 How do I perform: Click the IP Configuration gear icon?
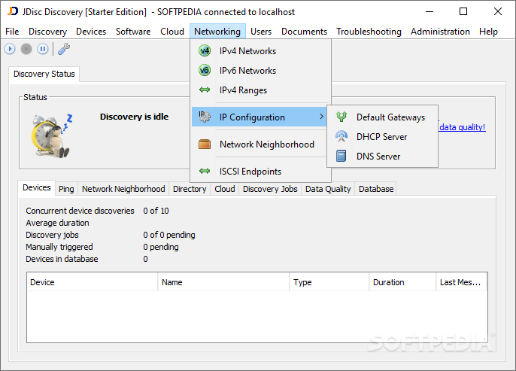[205, 117]
